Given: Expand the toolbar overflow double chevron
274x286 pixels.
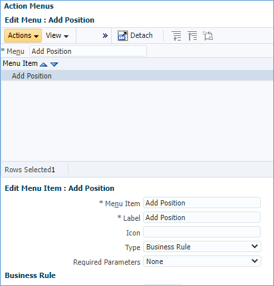Looking at the screenshot, I should [105, 36].
